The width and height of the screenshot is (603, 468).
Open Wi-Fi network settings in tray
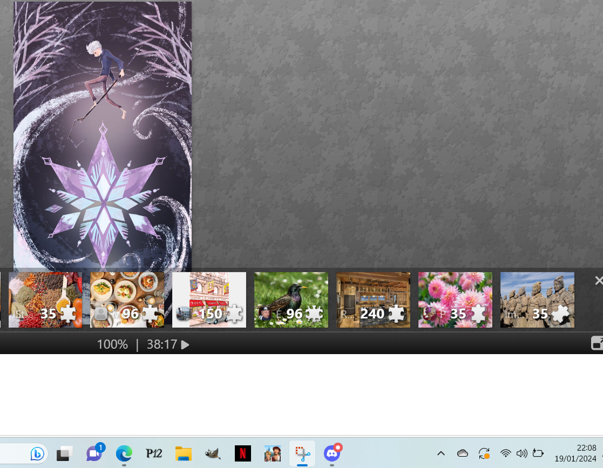pos(506,454)
